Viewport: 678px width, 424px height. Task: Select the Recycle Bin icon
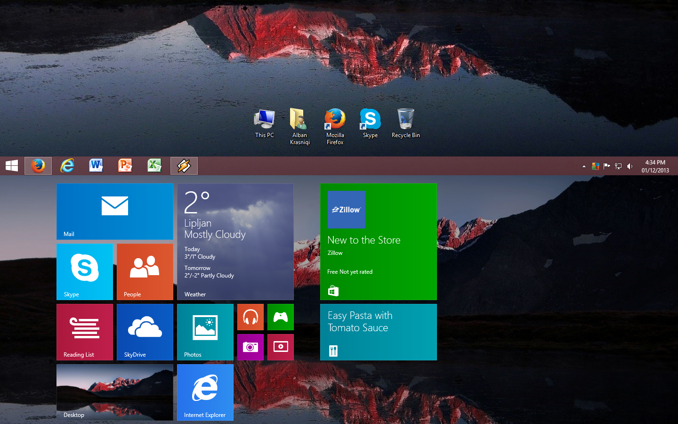pos(406,123)
